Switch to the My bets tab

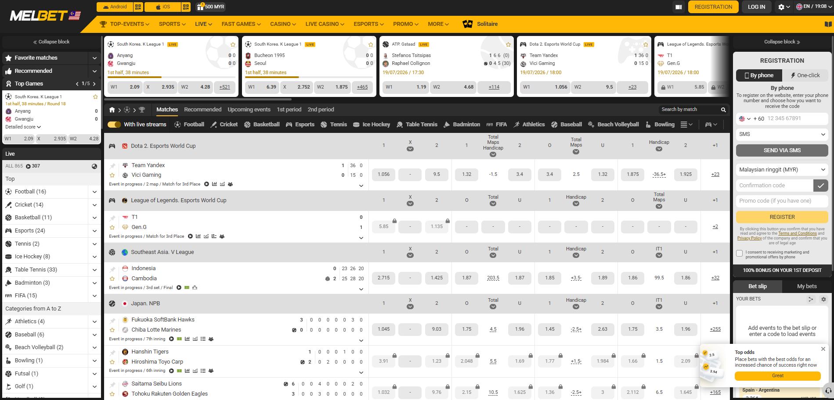click(807, 286)
